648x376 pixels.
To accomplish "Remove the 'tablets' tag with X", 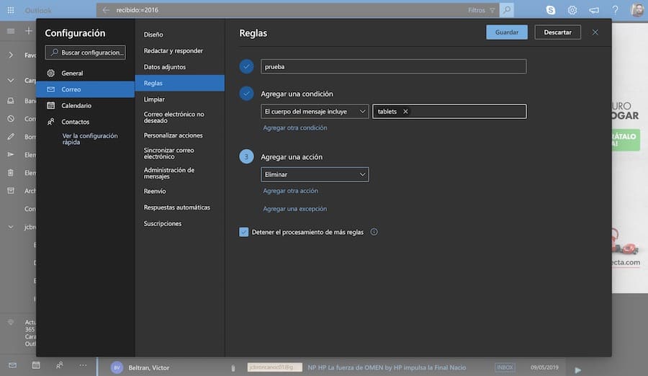I will click(x=405, y=112).
